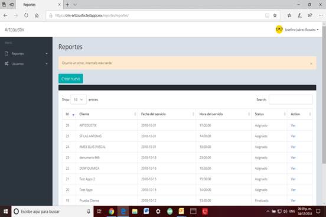Open favorites hub icon
The width and height of the screenshot is (326, 217).
click(x=289, y=15)
